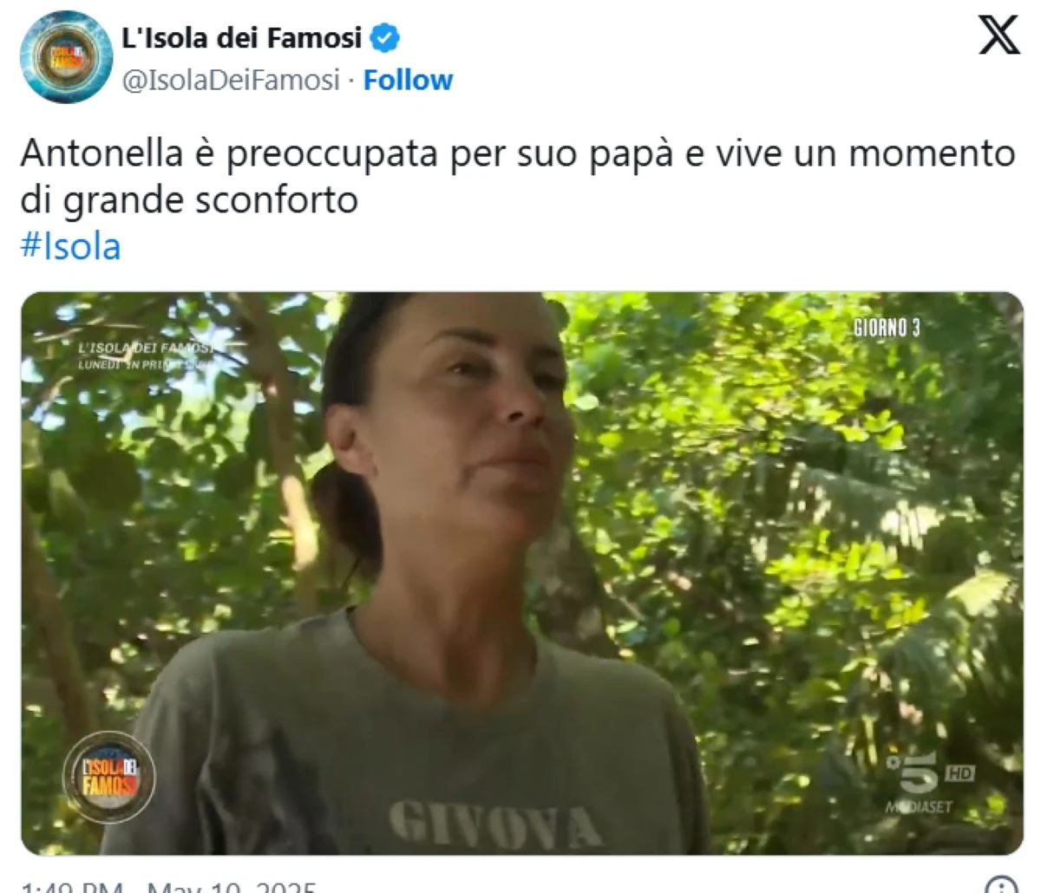The image size is (1041, 893).
Task: Click the GIORNO 3 label in the video
Action: click(886, 328)
